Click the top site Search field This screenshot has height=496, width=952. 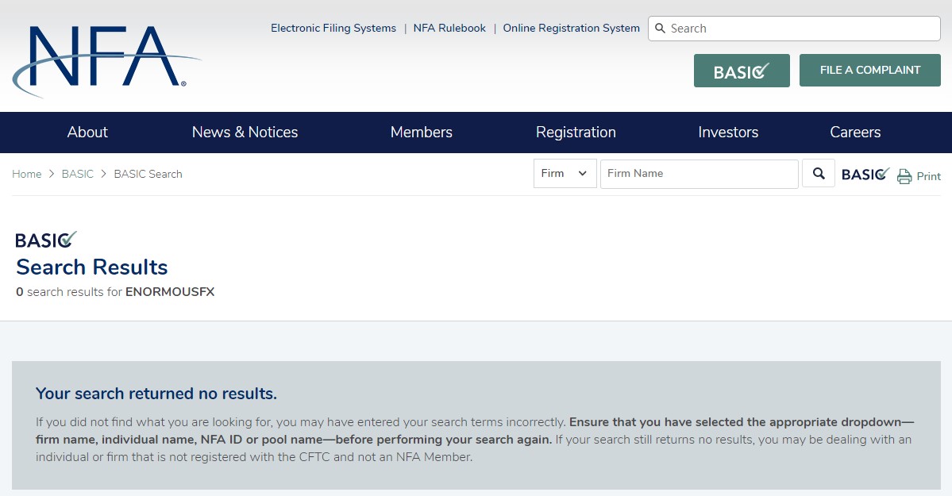click(794, 29)
